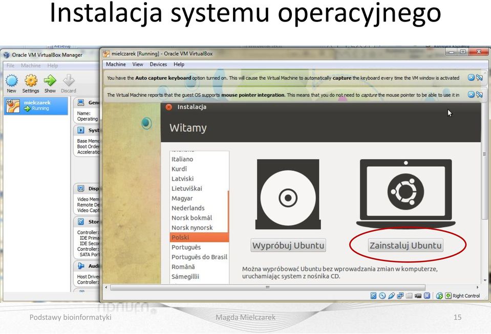Image resolution: width=491 pixels, height=334 pixels.
Task: Click the horizontal scrollbar thumb of the VM window
Action: click(x=268, y=287)
